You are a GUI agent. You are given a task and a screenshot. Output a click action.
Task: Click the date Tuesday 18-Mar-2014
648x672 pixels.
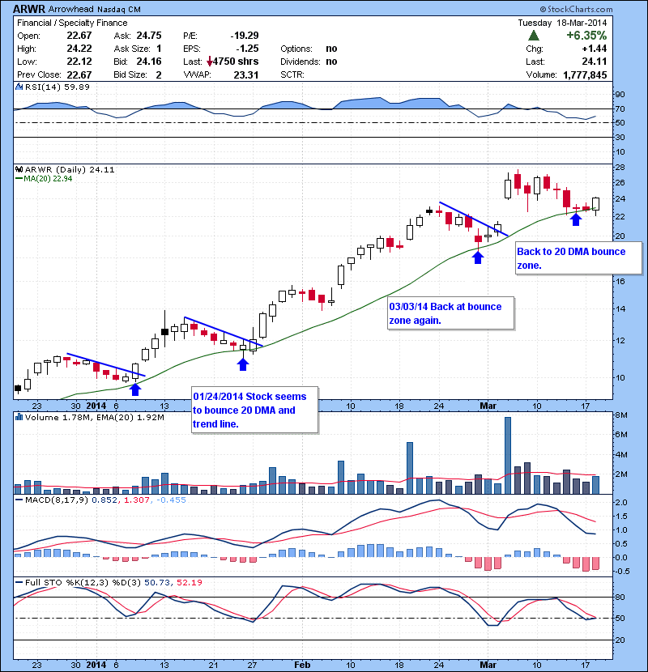(x=562, y=23)
